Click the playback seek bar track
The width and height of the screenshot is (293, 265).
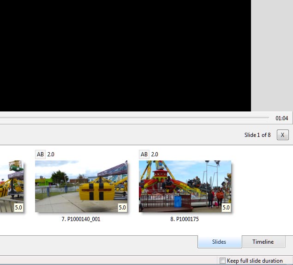pyautogui.click(x=134, y=118)
